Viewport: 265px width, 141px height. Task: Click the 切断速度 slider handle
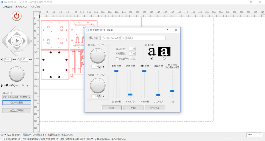point(130,94)
